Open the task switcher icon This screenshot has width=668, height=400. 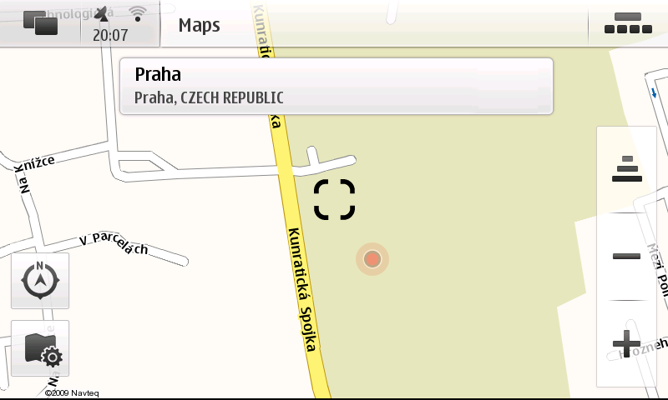tap(40, 23)
